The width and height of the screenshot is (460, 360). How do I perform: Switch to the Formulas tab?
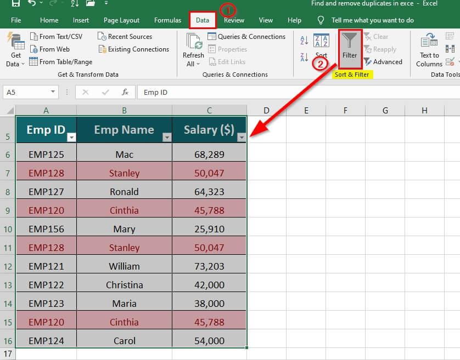167,20
